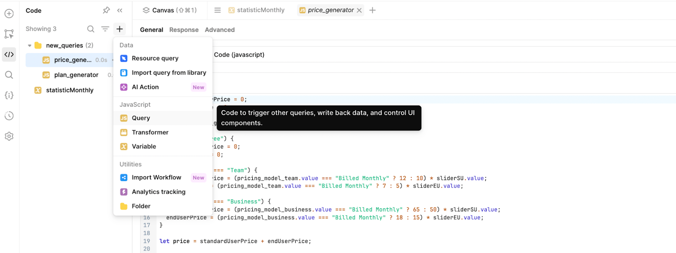Screen dimensions: 676x253
Task: Select the Code panel sidebar icon
Action: 9,54
